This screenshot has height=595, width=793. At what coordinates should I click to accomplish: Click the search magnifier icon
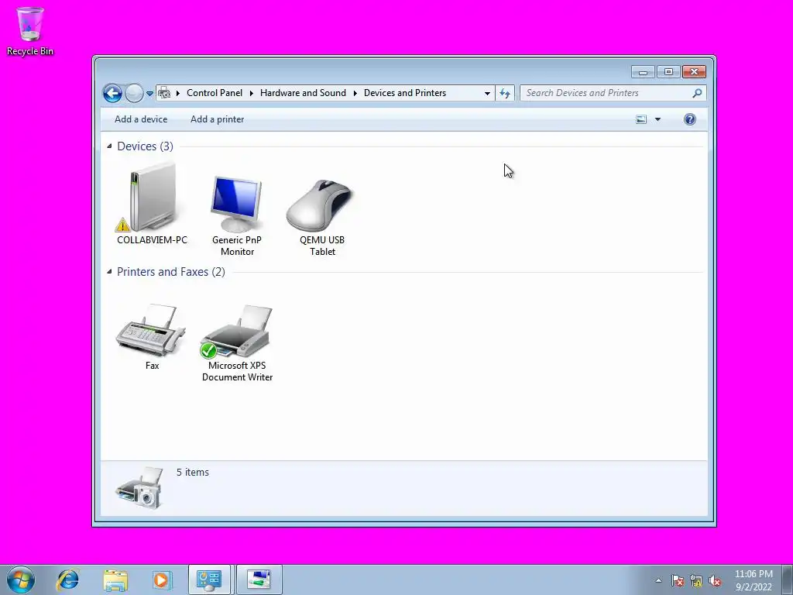point(697,93)
